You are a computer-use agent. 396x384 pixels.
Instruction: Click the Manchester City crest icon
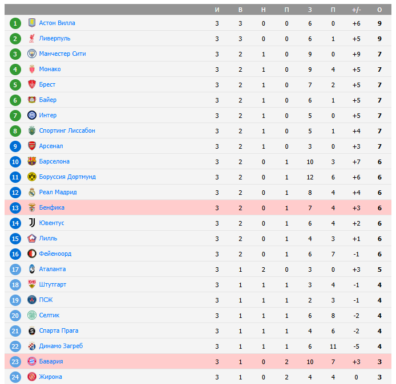click(32, 54)
